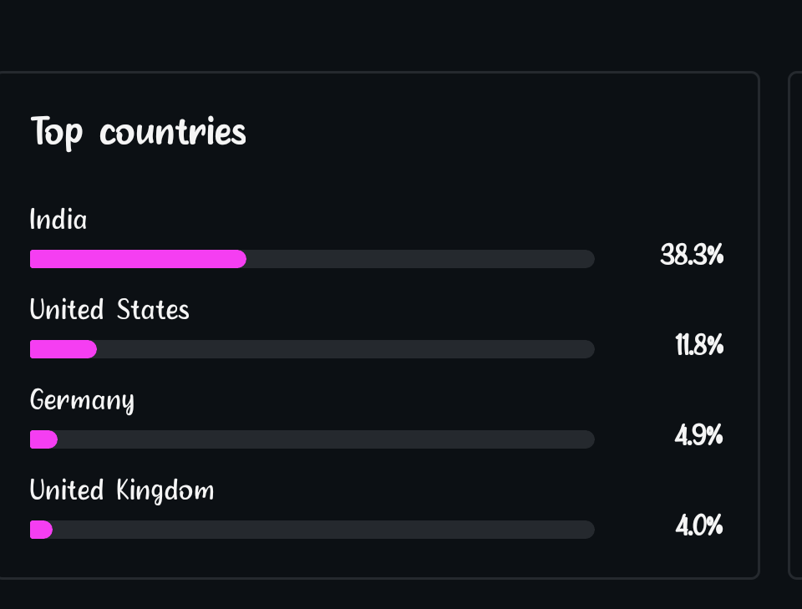Click United Kingdom's pink filled bar segment

(x=41, y=530)
